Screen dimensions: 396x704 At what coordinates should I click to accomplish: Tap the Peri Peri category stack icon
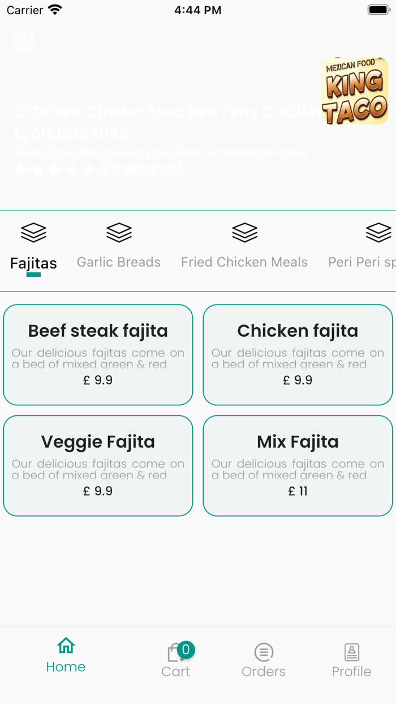click(x=378, y=232)
